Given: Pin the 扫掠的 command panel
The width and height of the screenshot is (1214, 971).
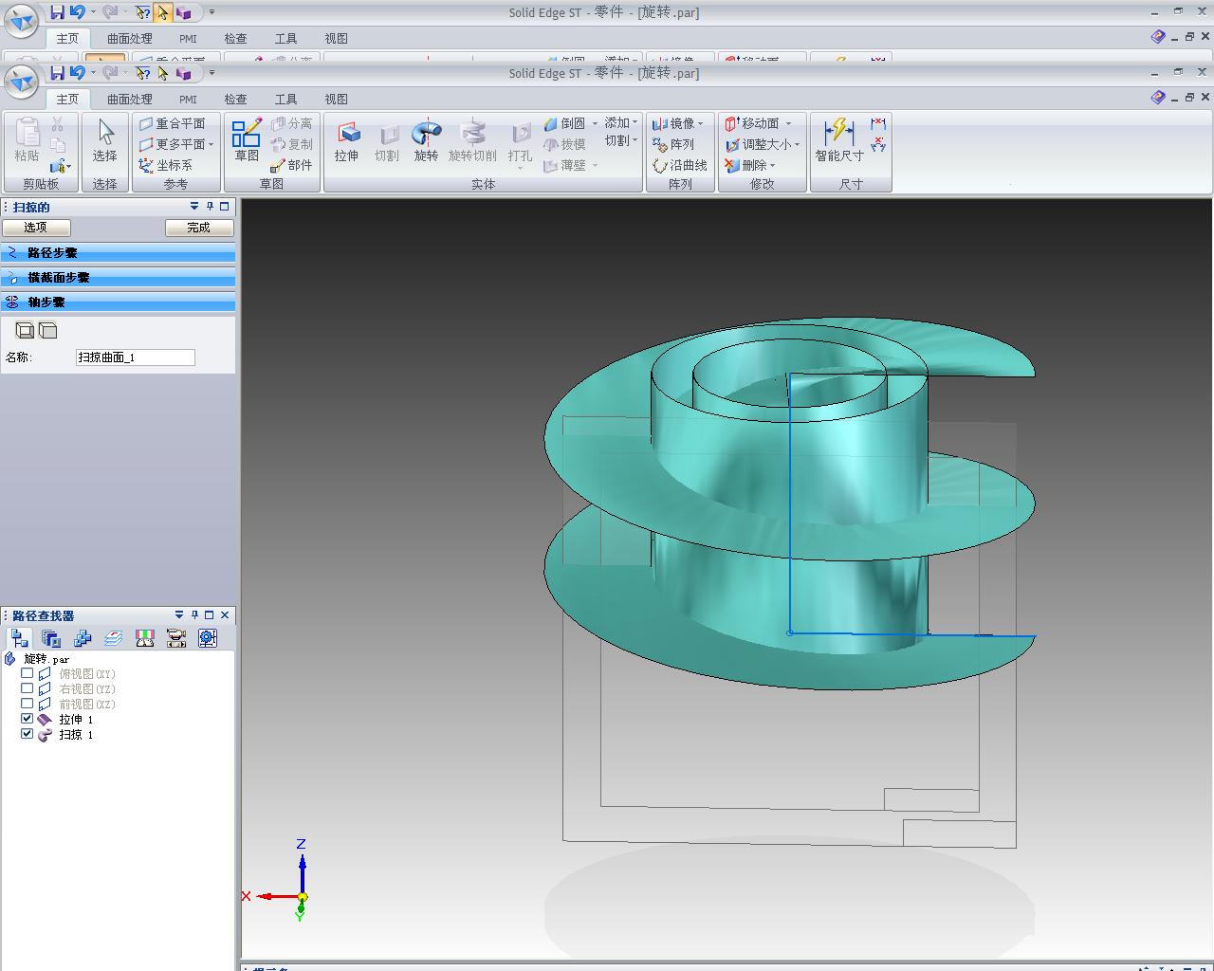Looking at the screenshot, I should [210, 206].
